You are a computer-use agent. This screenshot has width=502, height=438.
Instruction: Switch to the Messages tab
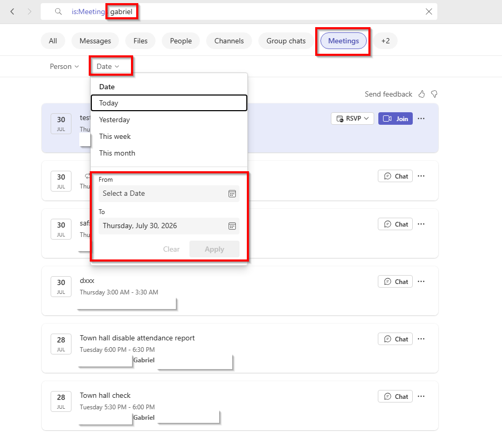click(x=95, y=41)
